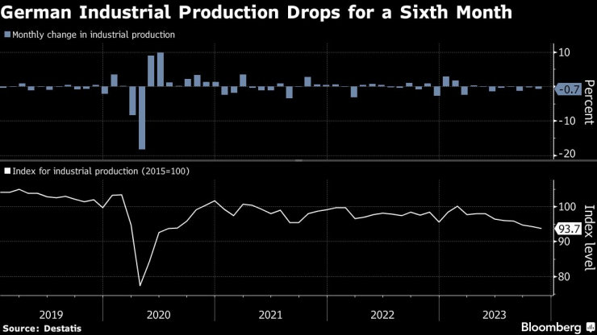This screenshot has width=597, height=335.
Task: Select the 2020 label on the time axis
Action: tap(159, 312)
